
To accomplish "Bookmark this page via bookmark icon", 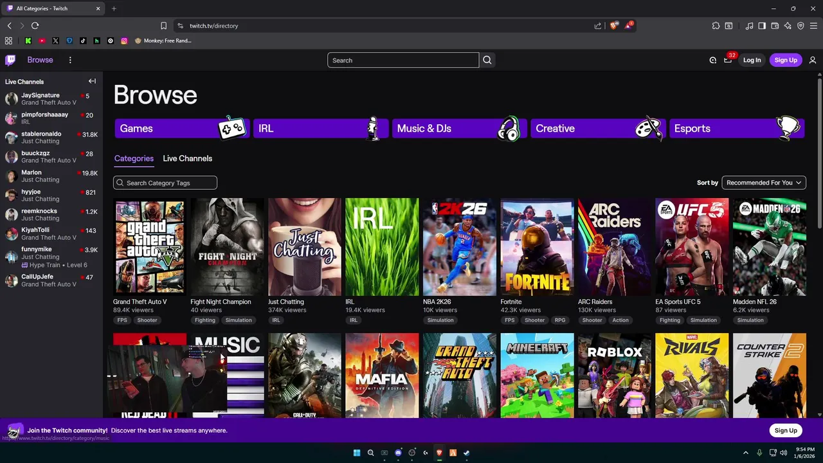I will [163, 26].
